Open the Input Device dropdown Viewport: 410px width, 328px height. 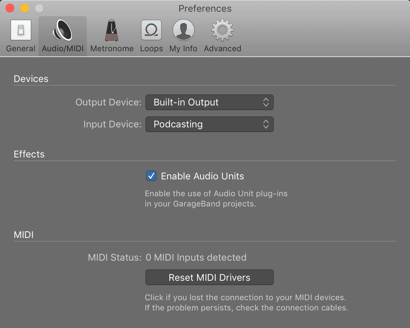(209, 124)
